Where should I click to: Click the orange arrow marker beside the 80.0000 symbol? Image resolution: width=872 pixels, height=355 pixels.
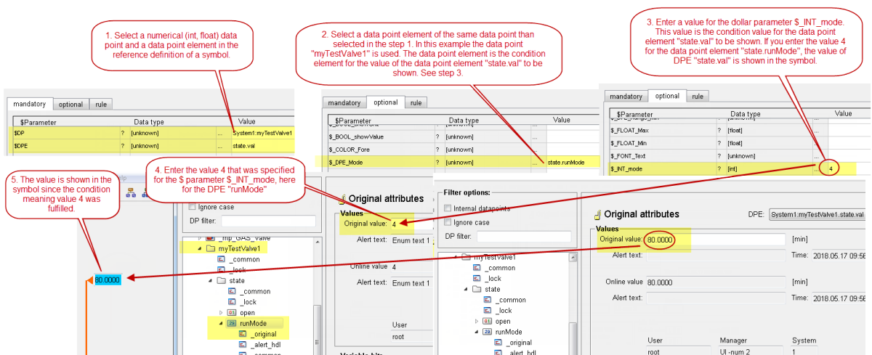(90, 279)
